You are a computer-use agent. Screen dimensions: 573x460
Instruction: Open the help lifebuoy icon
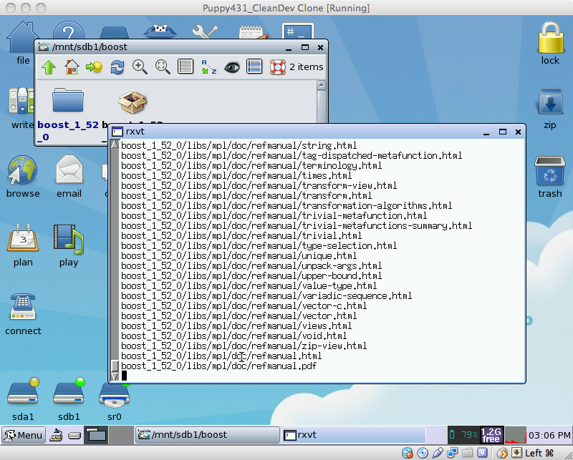pyautogui.click(x=277, y=67)
